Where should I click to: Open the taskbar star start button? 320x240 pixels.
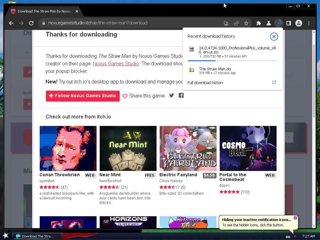(6, 236)
